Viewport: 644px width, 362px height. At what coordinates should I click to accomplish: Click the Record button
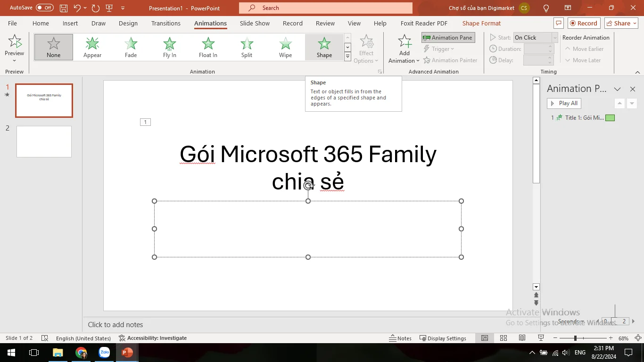tap(584, 23)
